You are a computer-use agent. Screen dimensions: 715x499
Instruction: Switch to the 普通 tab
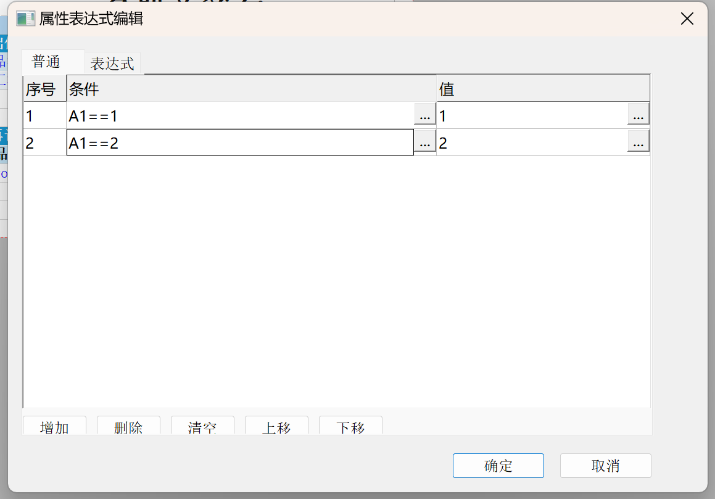click(x=46, y=62)
